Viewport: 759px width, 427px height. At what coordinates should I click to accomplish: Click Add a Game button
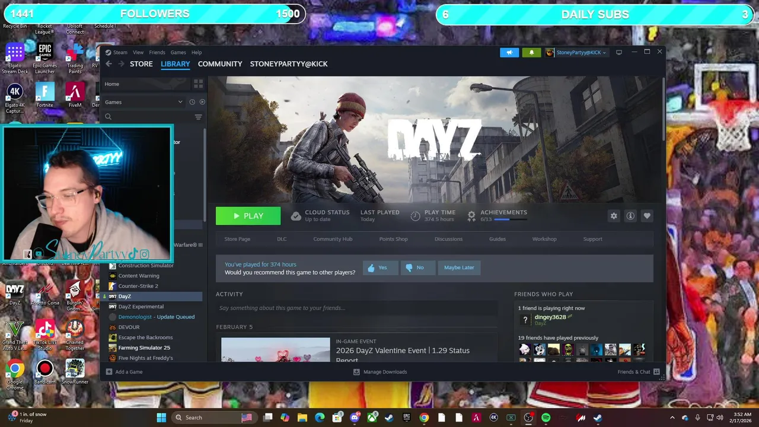click(x=124, y=372)
